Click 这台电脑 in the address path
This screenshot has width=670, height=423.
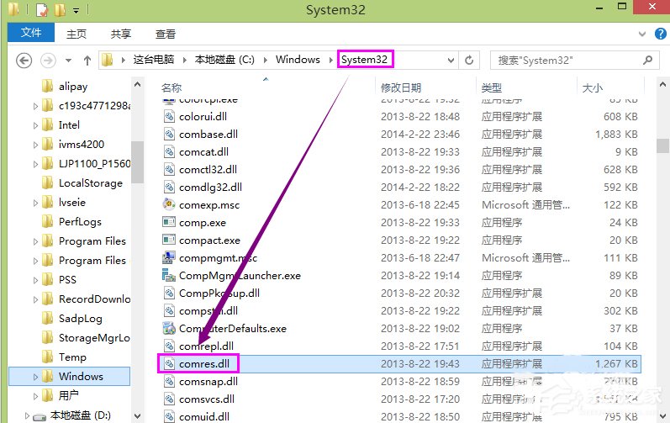coord(153,60)
